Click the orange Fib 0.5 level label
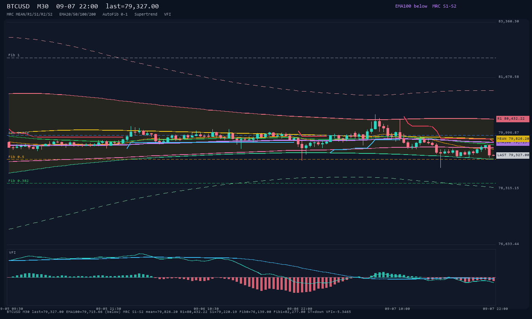Viewport: 532px width, 319px height. (16, 157)
